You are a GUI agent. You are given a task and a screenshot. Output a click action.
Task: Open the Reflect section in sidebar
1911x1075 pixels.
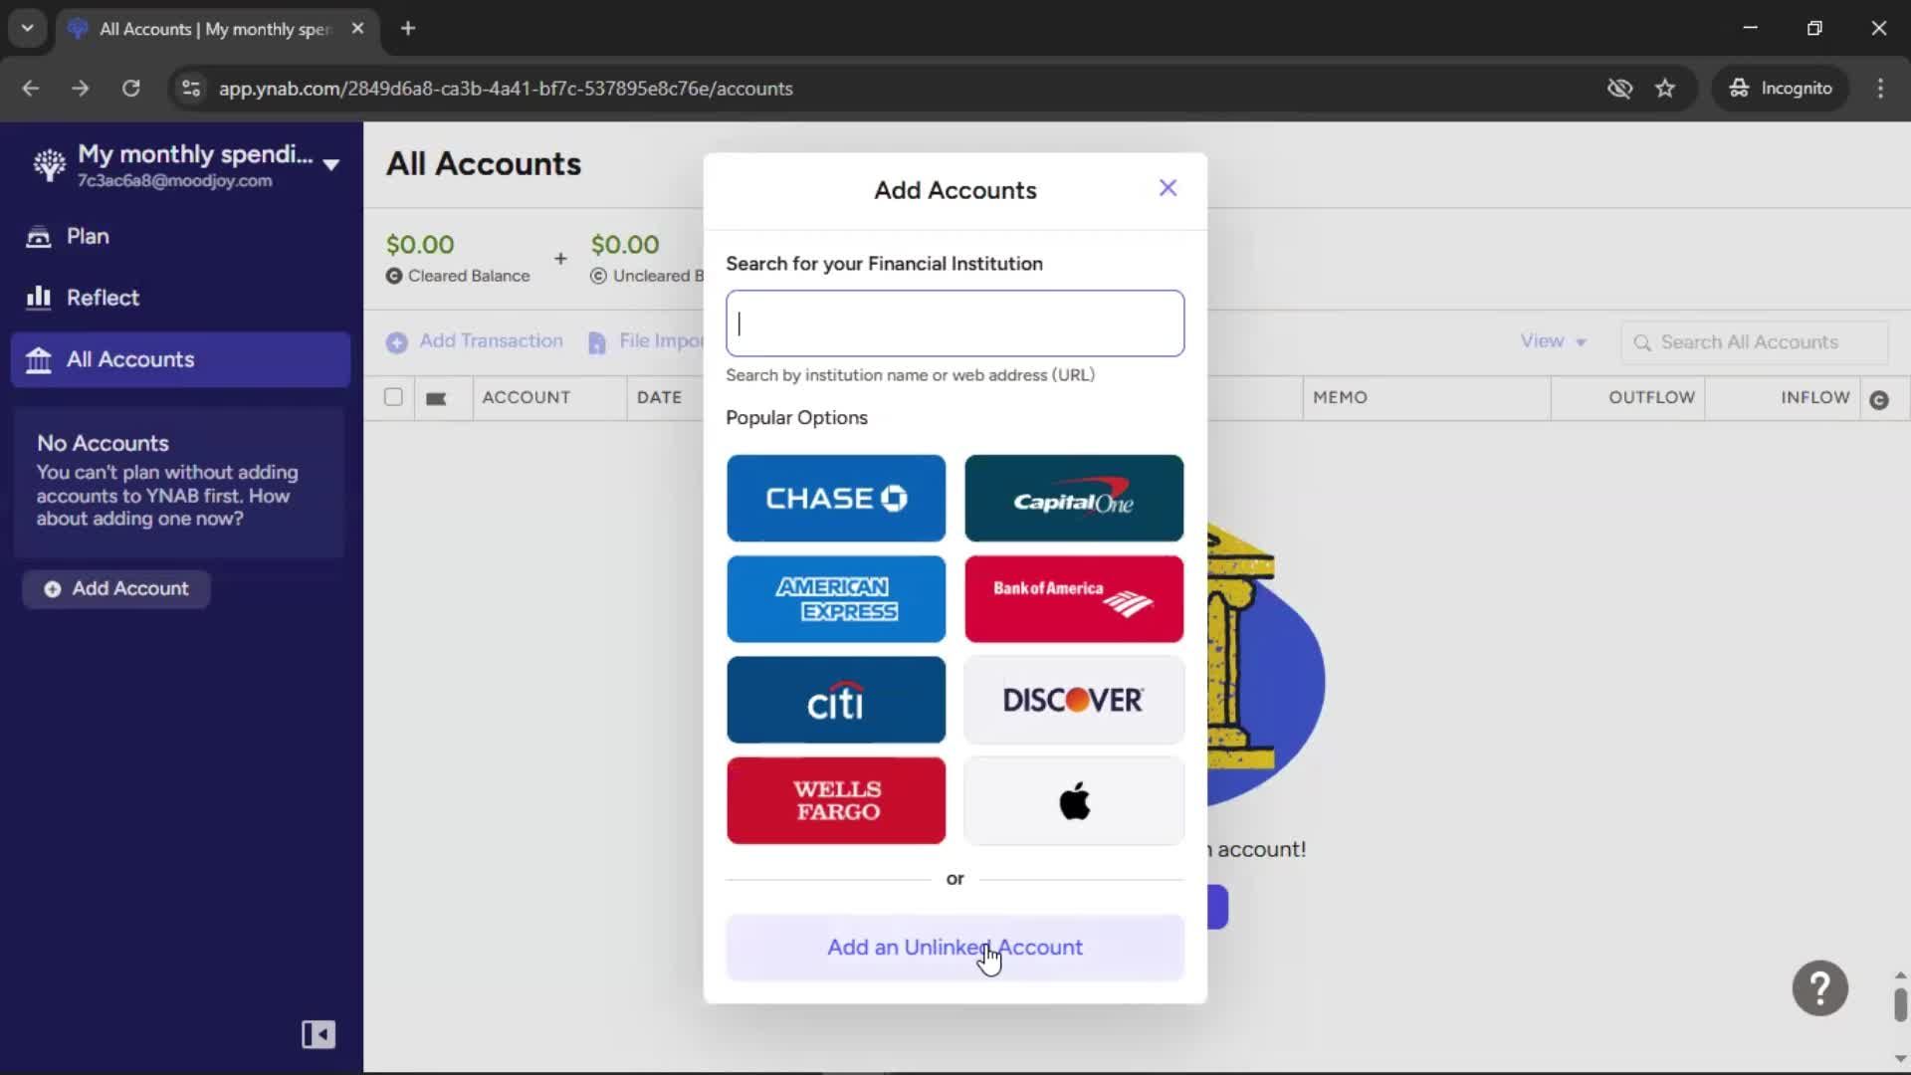pos(180,298)
